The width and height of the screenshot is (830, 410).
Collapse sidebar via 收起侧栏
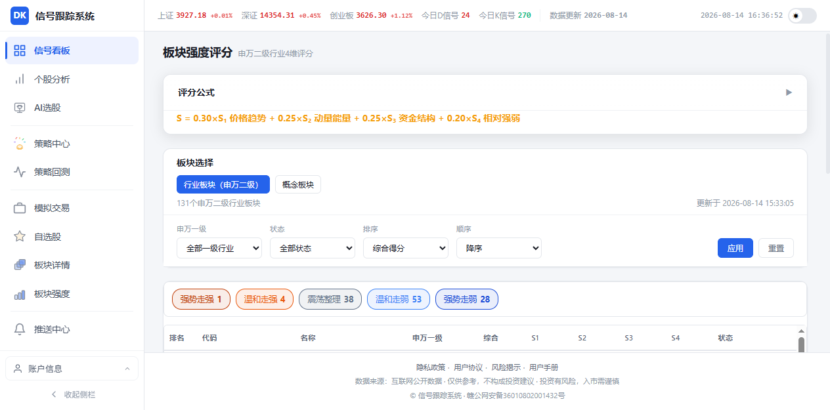[72, 394]
